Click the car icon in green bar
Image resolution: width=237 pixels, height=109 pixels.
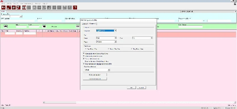tap(5, 27)
